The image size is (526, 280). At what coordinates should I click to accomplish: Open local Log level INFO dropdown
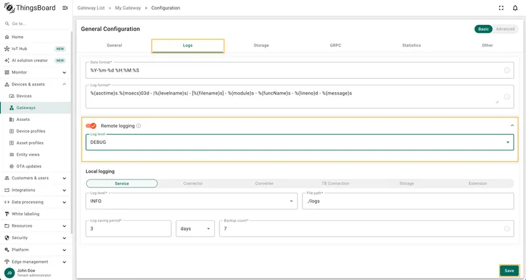coord(191,201)
